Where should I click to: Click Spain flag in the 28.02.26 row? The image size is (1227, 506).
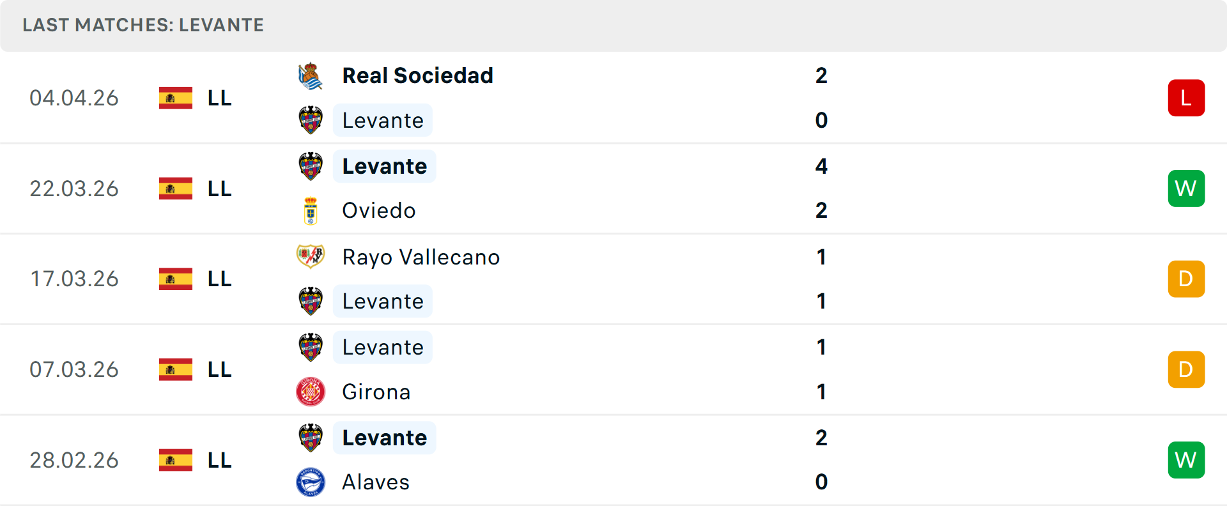tap(176, 460)
